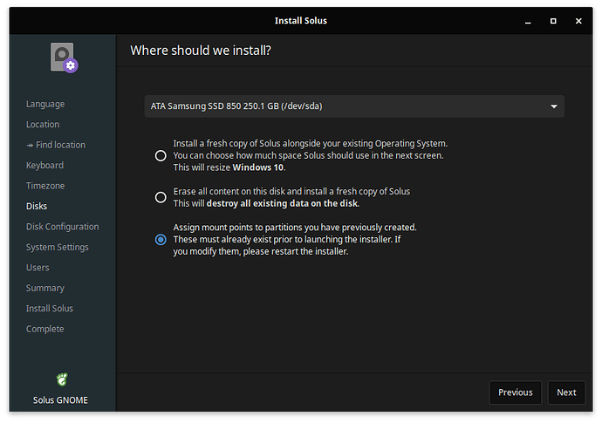This screenshot has width=602, height=423.
Task: Click the 'Install Solus' window title
Action: pyautogui.click(x=301, y=21)
